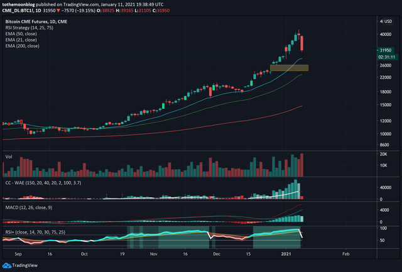Select the CME_DL:BTC1! symbol ticker
Viewport: 402px width, 272px height.
click(18, 11)
